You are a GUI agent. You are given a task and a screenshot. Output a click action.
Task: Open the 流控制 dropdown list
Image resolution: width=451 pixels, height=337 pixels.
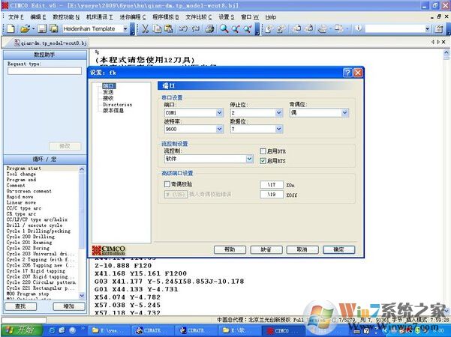pos(249,159)
